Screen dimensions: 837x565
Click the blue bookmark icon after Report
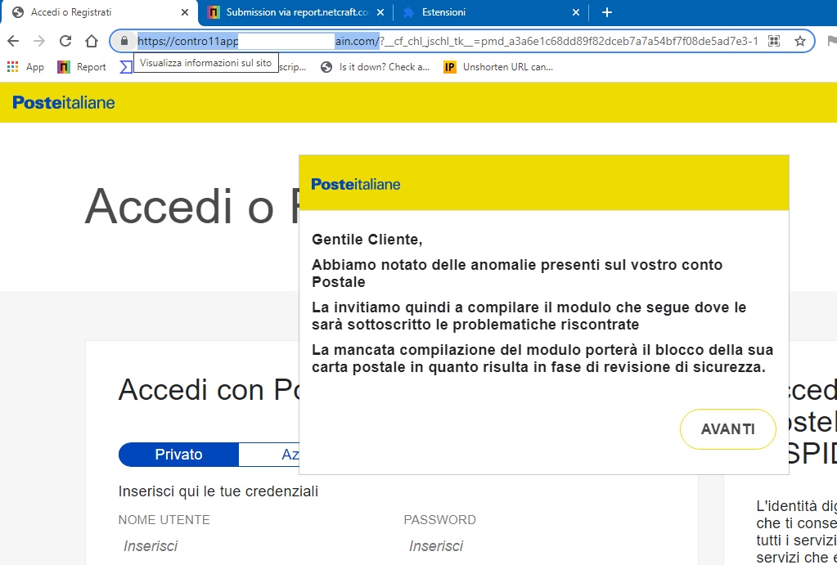pos(125,67)
